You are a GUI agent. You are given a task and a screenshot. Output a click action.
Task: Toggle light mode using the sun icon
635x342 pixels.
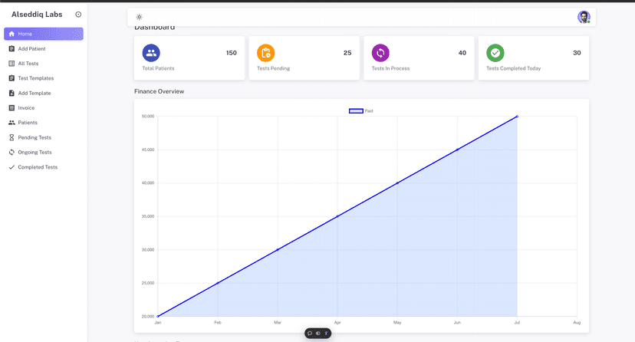[x=140, y=17]
